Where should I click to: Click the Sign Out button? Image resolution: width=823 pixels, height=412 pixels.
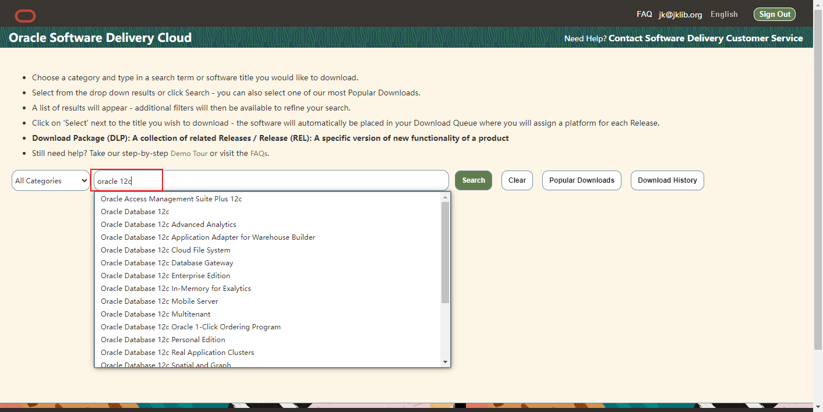click(774, 15)
